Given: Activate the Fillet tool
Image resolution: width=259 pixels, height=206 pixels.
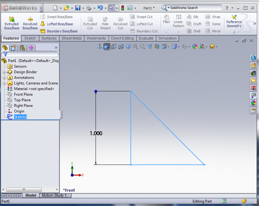Looking at the screenshot, I should (x=166, y=19).
